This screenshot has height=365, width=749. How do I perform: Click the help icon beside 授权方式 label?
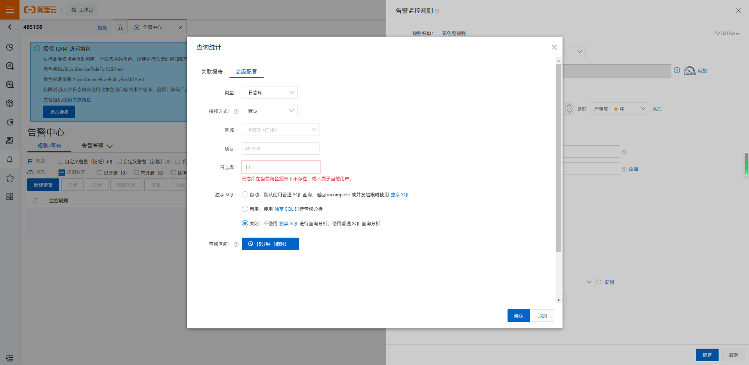(236, 112)
